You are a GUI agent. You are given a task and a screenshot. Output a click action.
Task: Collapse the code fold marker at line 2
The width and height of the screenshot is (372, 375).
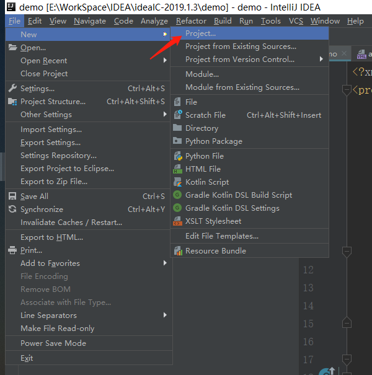347,90
